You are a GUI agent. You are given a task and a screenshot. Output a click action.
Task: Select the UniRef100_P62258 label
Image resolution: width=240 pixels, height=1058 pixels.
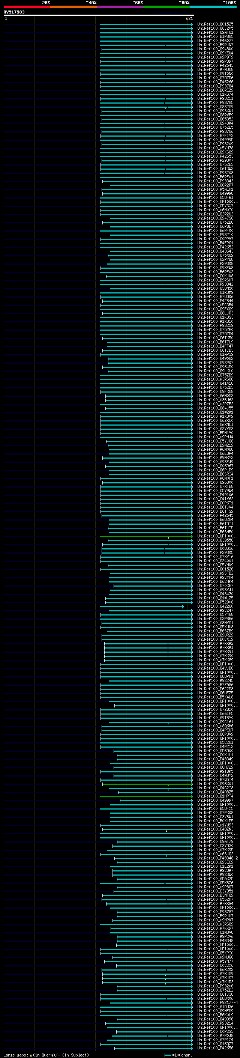(x=215, y=689)
